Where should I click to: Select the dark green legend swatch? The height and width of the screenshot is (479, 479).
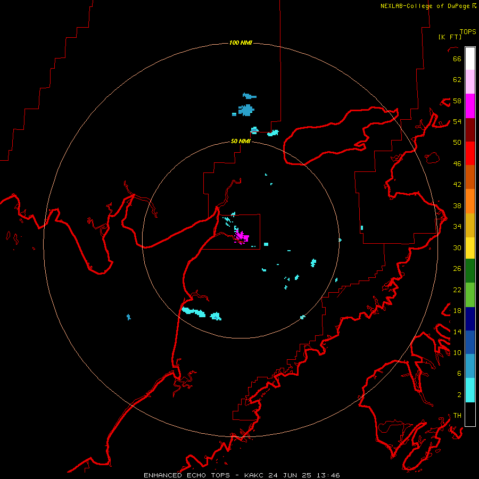pyautogui.click(x=470, y=271)
